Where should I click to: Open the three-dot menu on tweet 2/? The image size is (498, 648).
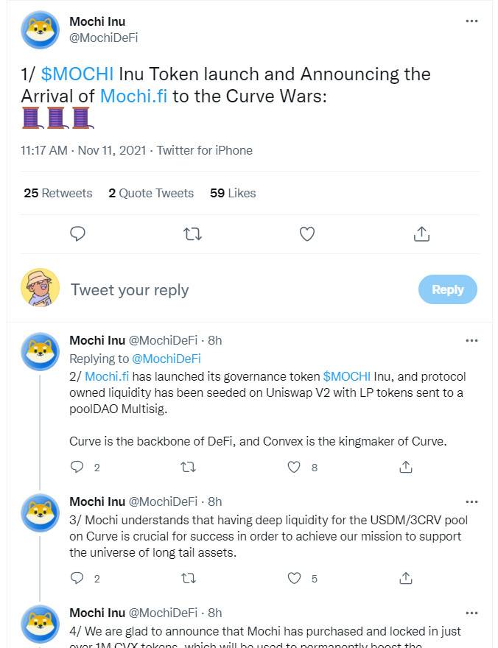(x=471, y=340)
